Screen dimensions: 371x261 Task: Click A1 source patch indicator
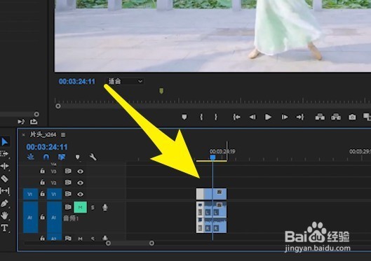pyautogui.click(x=30, y=217)
